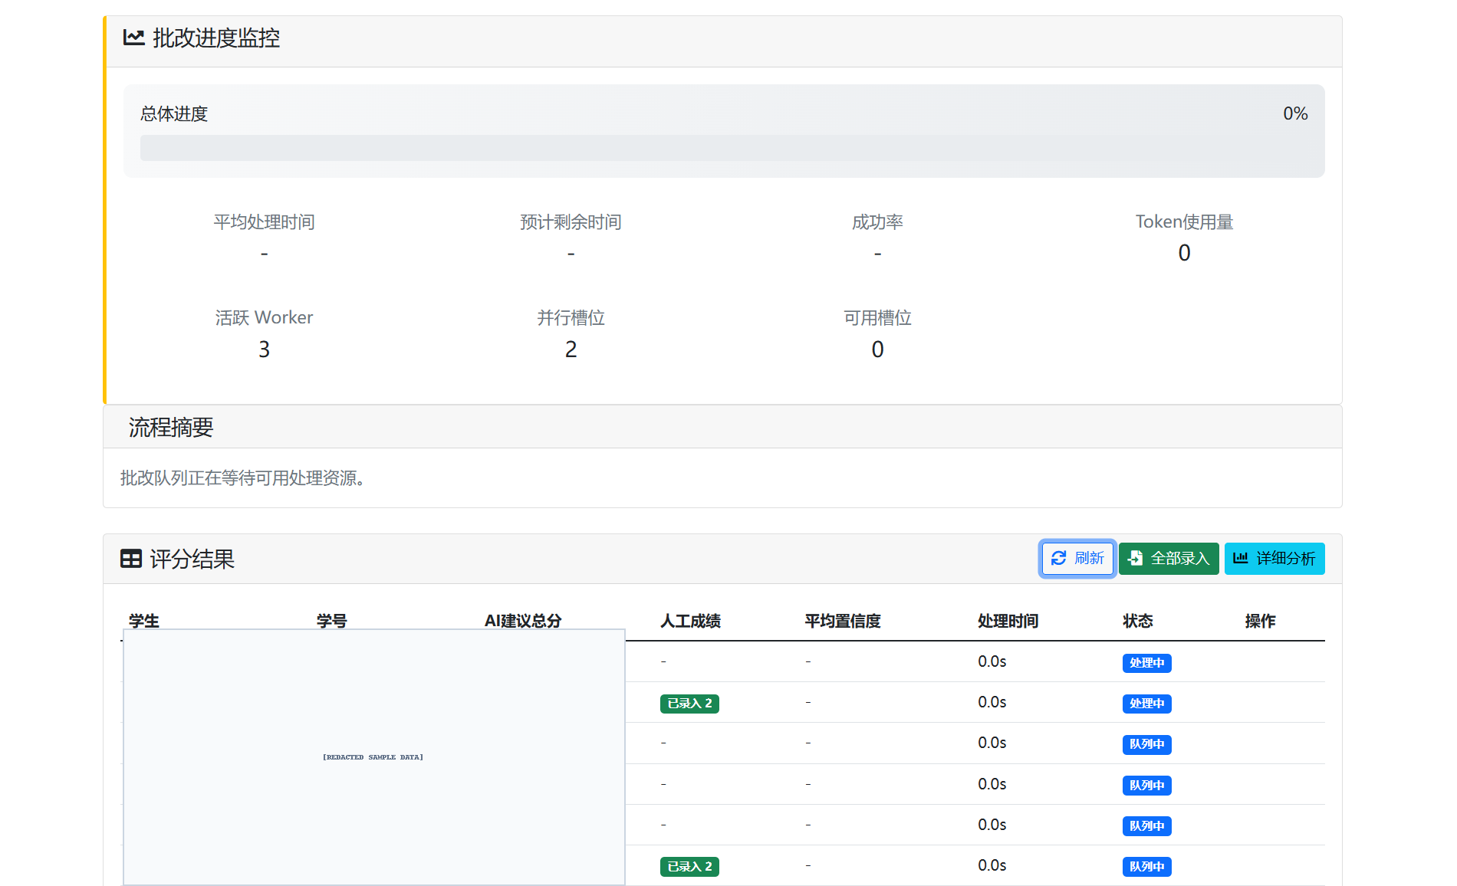Image resolution: width=1457 pixels, height=886 pixels.
Task: Click the Token使用量 label
Action: 1184,222
